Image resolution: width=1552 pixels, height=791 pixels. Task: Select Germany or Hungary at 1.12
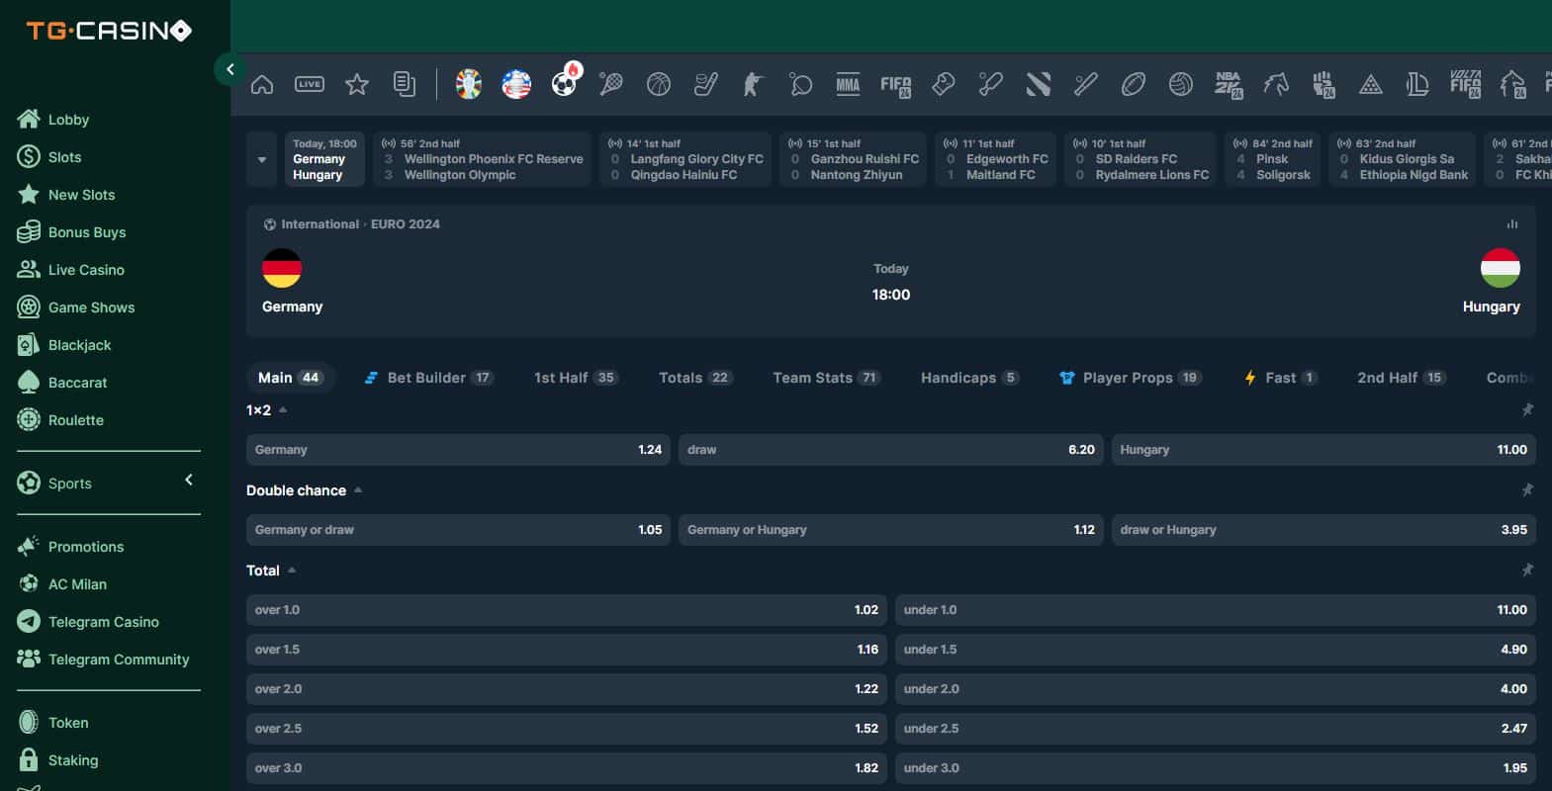(891, 530)
